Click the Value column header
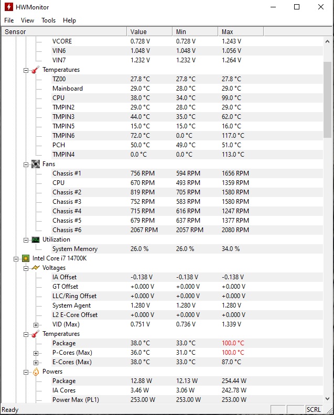This screenshot has width=334, height=415. [x=149, y=31]
